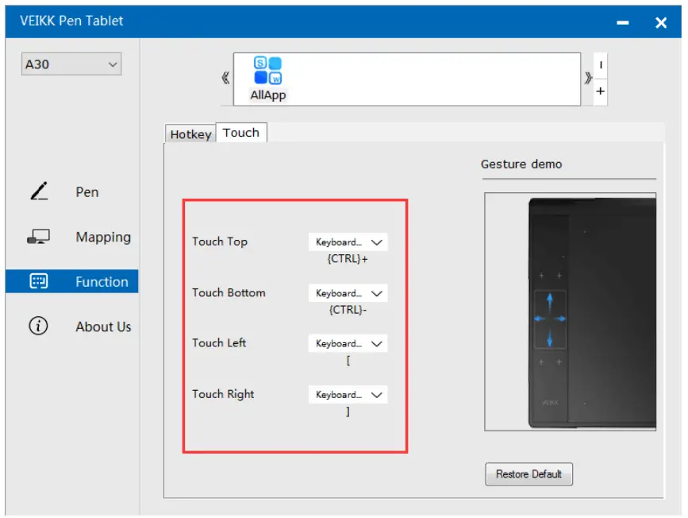Open the Mapping settings page
688x518 pixels.
point(103,237)
